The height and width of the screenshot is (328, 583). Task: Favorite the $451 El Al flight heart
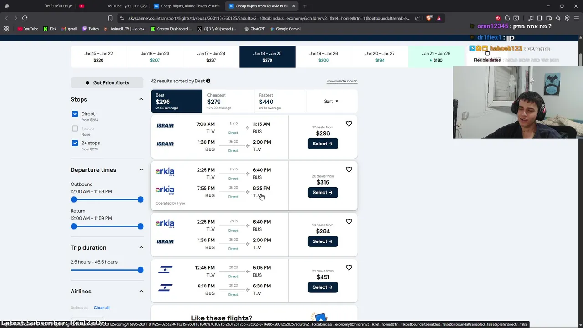point(349,268)
